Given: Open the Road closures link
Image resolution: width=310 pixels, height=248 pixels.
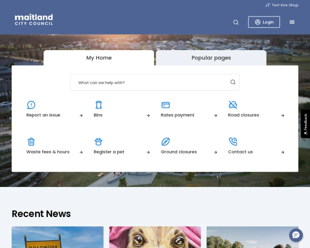Looking at the screenshot, I should [x=243, y=115].
